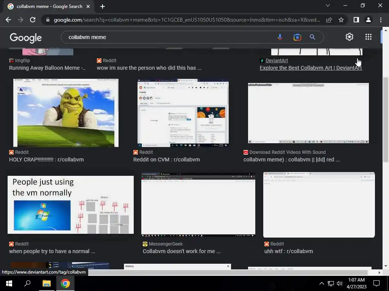Select the collabvm meme - Google Search tab
The image size is (389, 291).
click(49, 6)
